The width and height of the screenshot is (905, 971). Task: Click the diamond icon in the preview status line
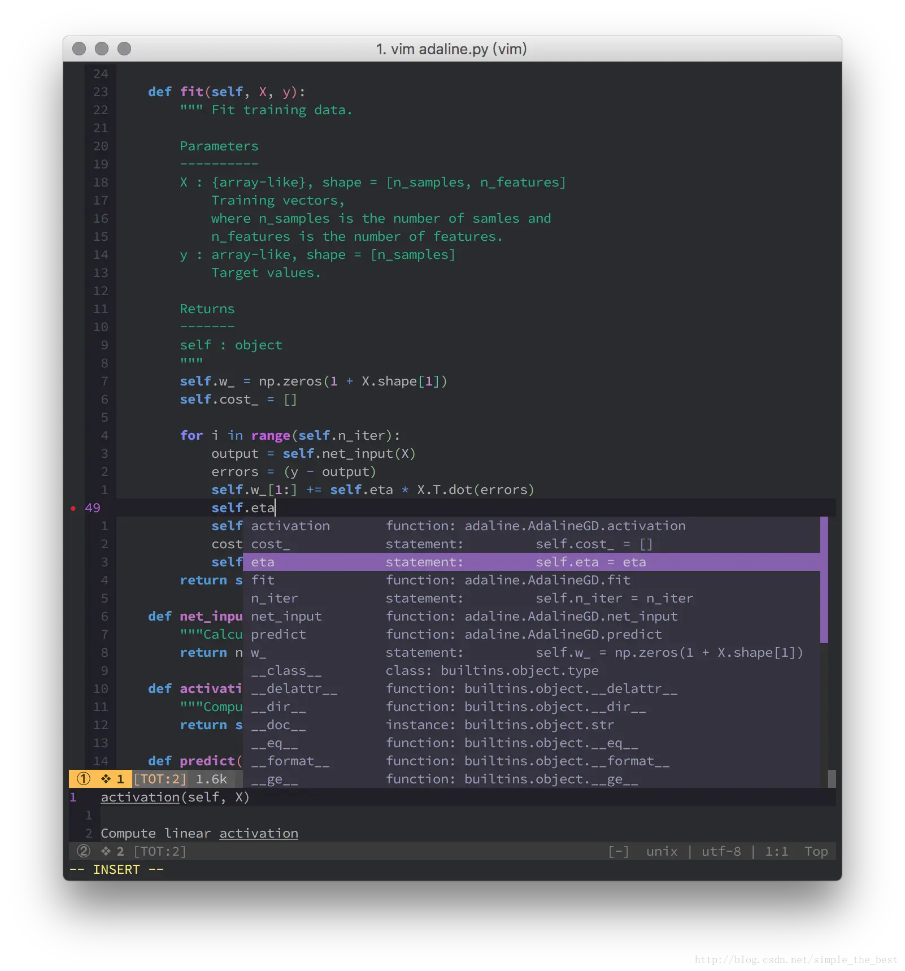106,851
